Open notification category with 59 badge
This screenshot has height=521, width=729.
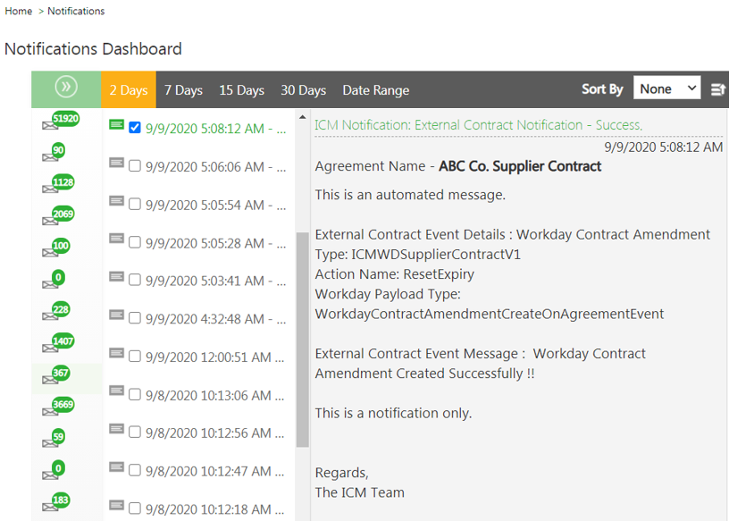(54, 439)
